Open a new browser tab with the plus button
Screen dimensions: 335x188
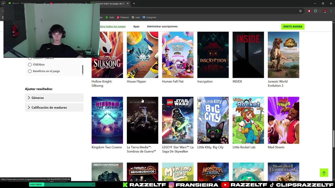(x=134, y=3)
